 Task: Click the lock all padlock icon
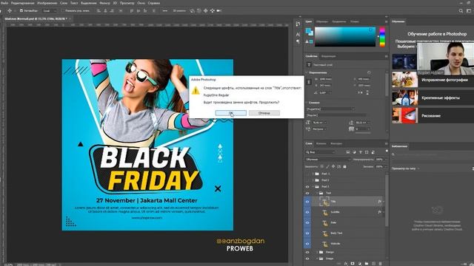tap(344, 166)
